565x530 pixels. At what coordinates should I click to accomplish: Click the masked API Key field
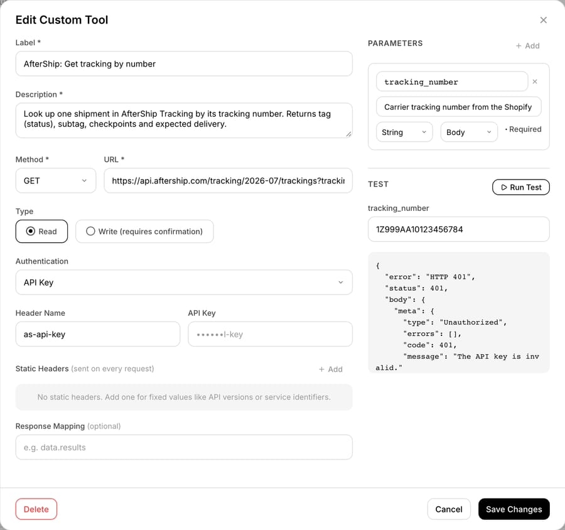point(270,334)
